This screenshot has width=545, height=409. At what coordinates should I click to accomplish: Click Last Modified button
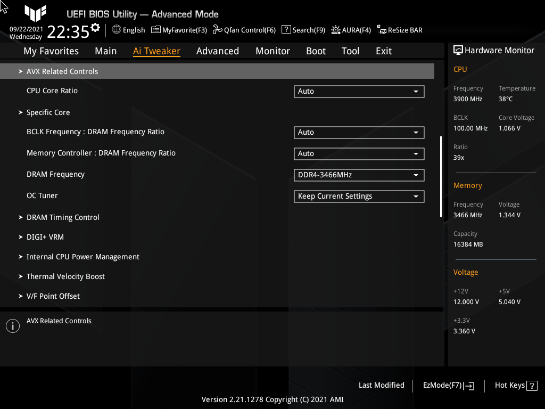[x=381, y=385]
